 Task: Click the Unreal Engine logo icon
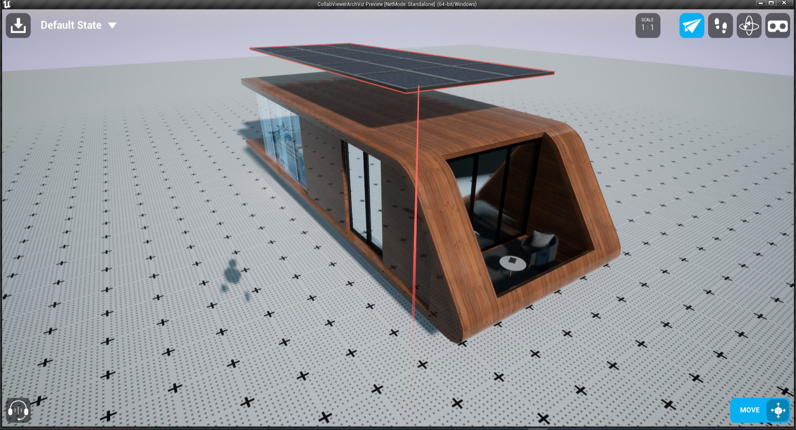click(7, 4)
